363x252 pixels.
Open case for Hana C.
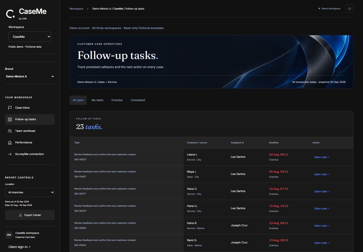[322, 192]
